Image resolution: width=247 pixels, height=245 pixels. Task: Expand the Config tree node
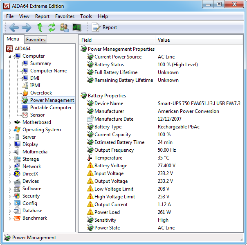click(10, 204)
